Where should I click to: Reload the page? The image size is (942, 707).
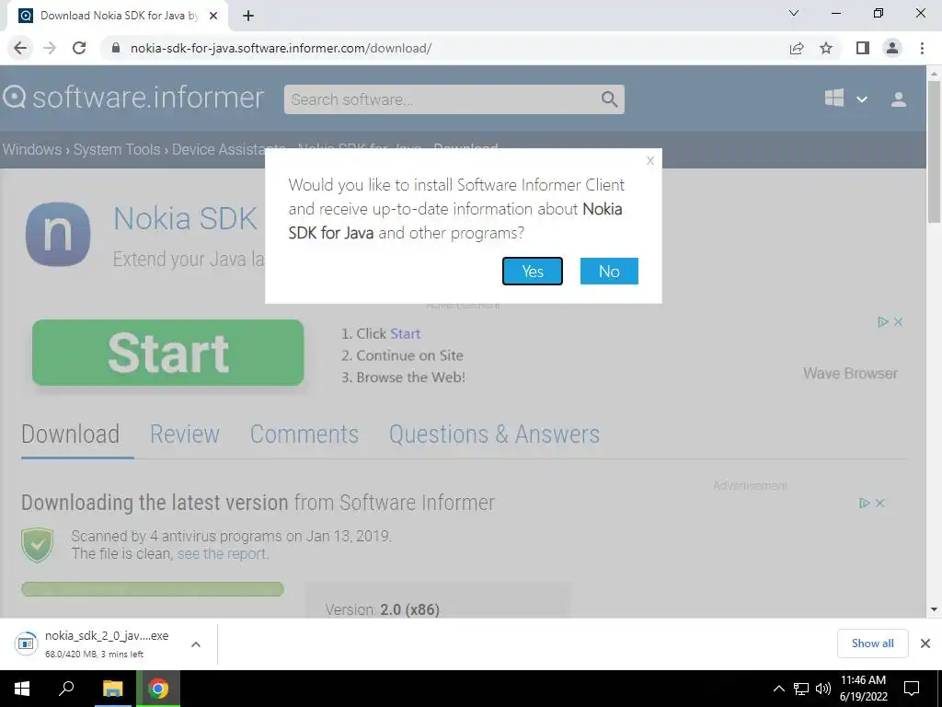pyautogui.click(x=79, y=48)
